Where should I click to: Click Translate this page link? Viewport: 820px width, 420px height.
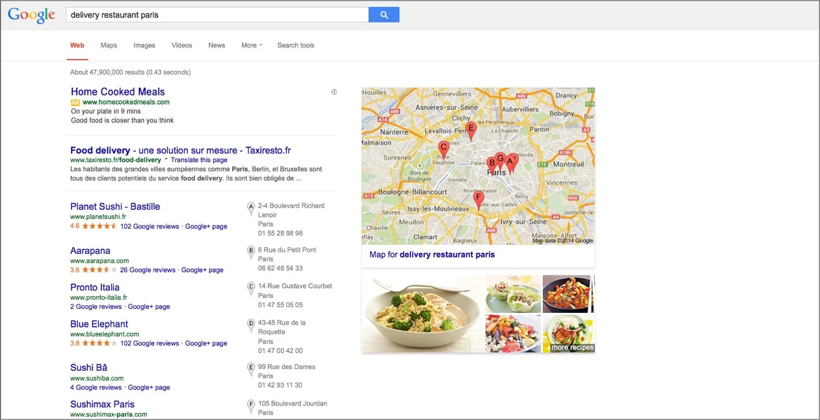pos(199,160)
